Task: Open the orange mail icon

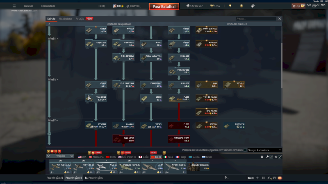Action: tap(280, 178)
